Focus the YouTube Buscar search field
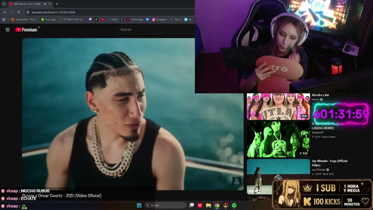The height and width of the screenshot is (210, 373). click(156, 29)
